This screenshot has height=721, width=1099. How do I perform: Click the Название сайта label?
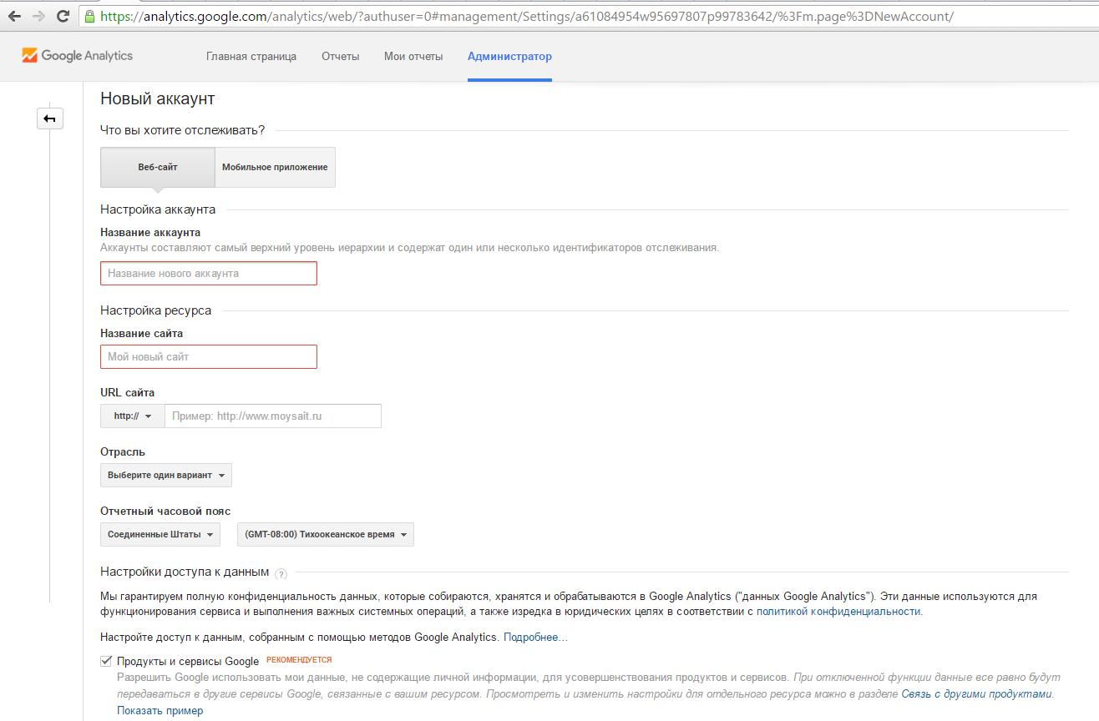tap(142, 333)
